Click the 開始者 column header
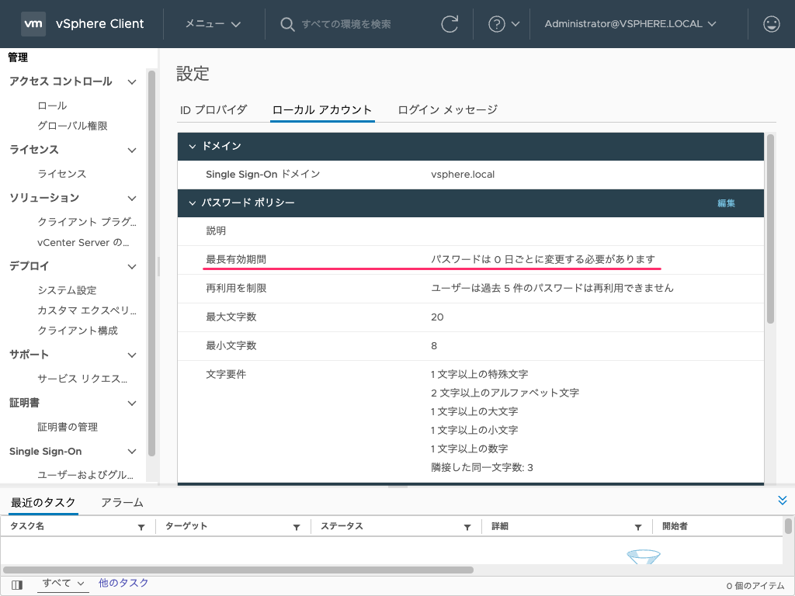 [675, 527]
